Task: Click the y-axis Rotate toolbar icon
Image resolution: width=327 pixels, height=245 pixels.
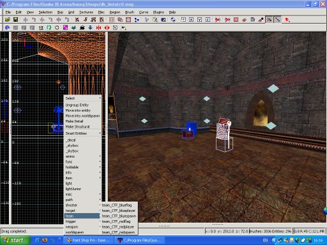Action: click(x=50, y=20)
